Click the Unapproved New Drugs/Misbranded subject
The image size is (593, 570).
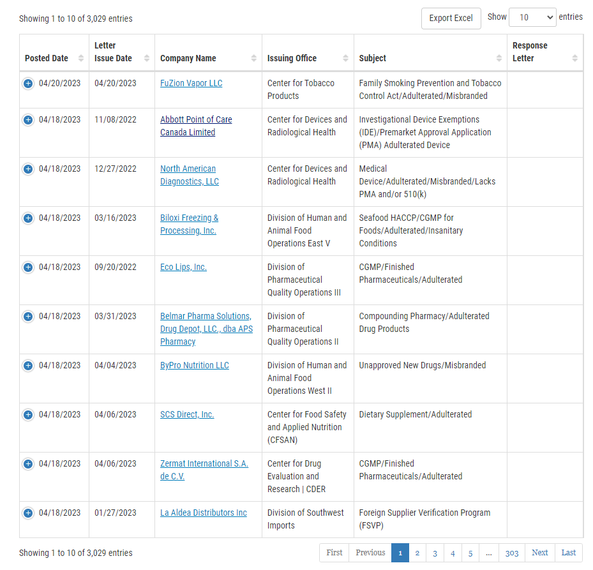(423, 365)
